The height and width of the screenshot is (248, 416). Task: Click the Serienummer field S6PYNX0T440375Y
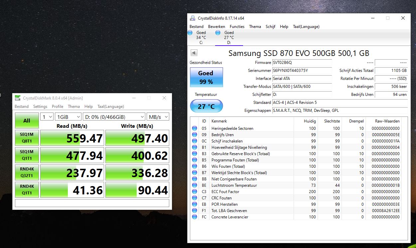pos(302,71)
